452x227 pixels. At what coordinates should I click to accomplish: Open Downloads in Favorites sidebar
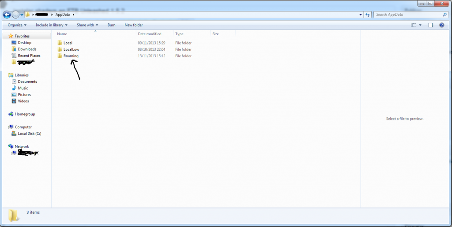coord(27,49)
